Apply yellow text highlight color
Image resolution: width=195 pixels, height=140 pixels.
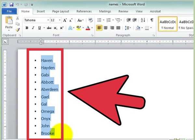(79, 28)
